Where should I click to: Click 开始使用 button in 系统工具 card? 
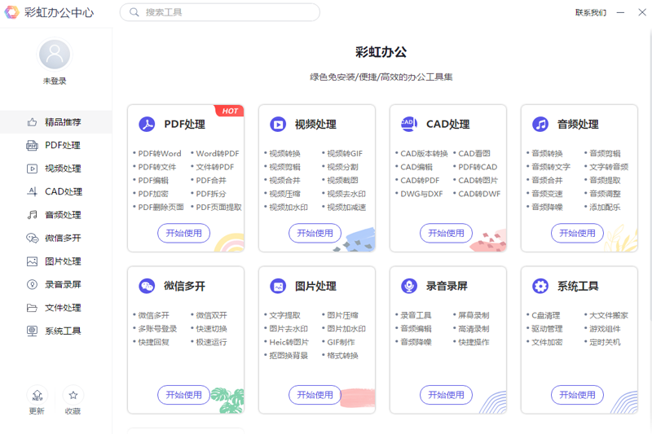[x=577, y=395]
